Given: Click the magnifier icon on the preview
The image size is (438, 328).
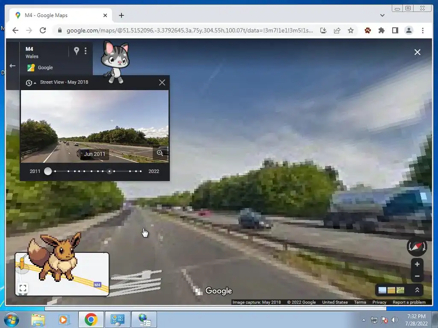Looking at the screenshot, I should (160, 153).
